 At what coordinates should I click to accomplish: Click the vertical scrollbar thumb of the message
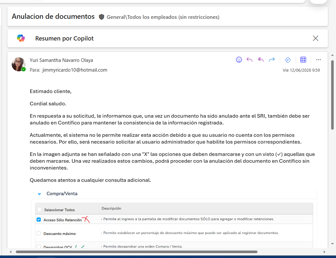(332, 95)
